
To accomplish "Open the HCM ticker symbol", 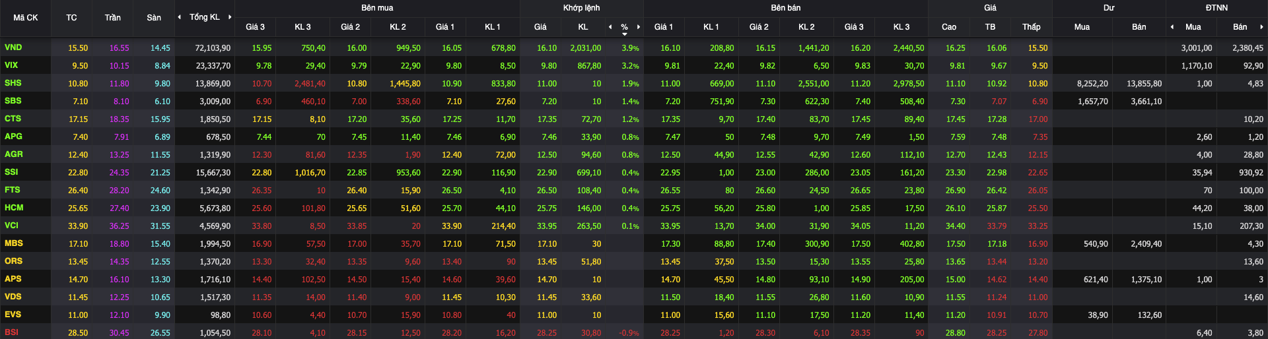I will tap(14, 208).
